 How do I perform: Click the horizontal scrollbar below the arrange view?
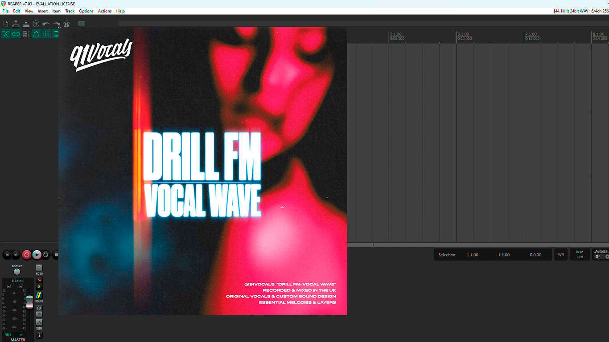point(478,244)
